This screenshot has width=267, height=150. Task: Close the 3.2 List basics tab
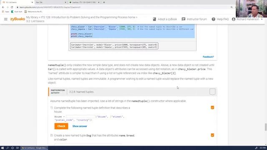32,2
